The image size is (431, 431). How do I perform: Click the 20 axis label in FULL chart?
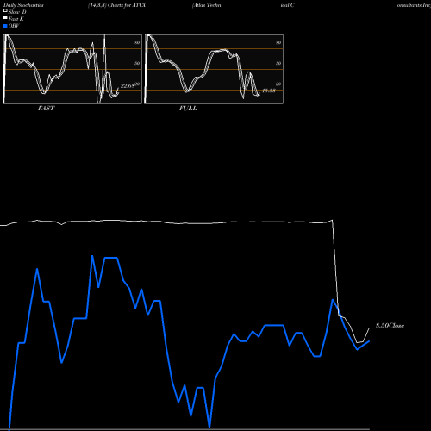coord(278,84)
